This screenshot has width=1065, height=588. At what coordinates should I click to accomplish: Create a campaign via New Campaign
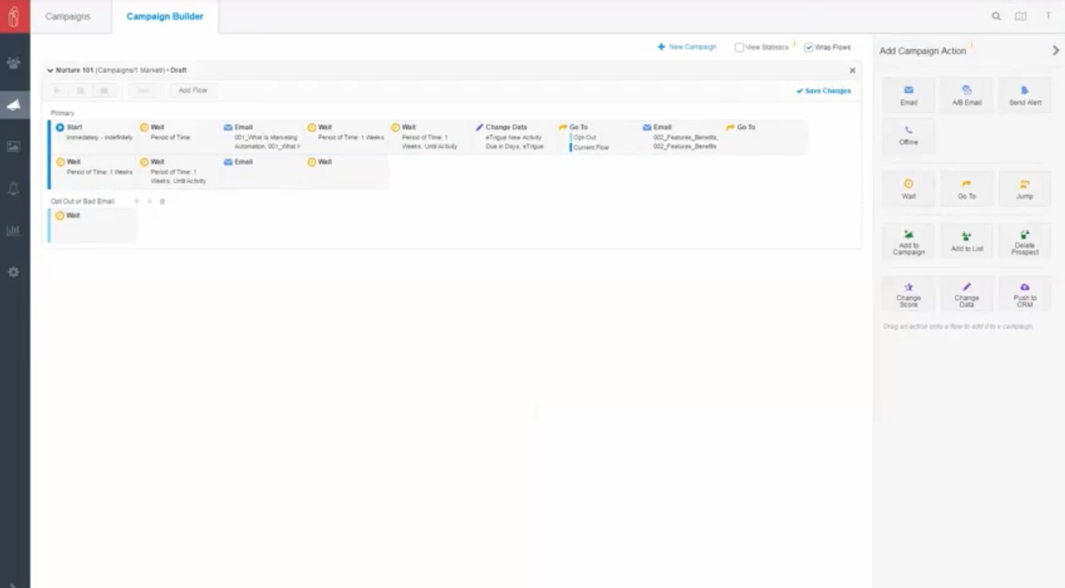[687, 48]
